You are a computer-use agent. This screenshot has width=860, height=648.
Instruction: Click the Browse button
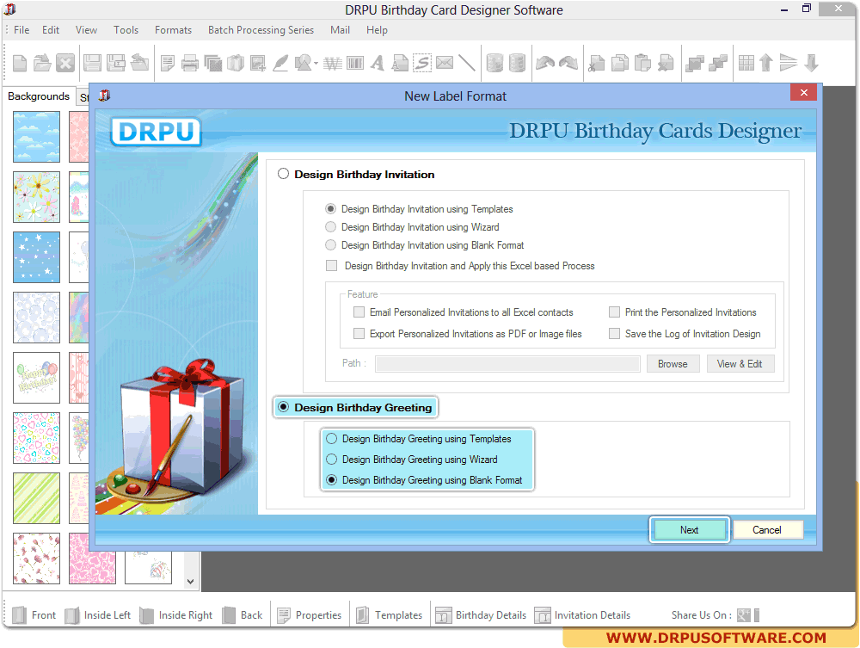(x=673, y=364)
